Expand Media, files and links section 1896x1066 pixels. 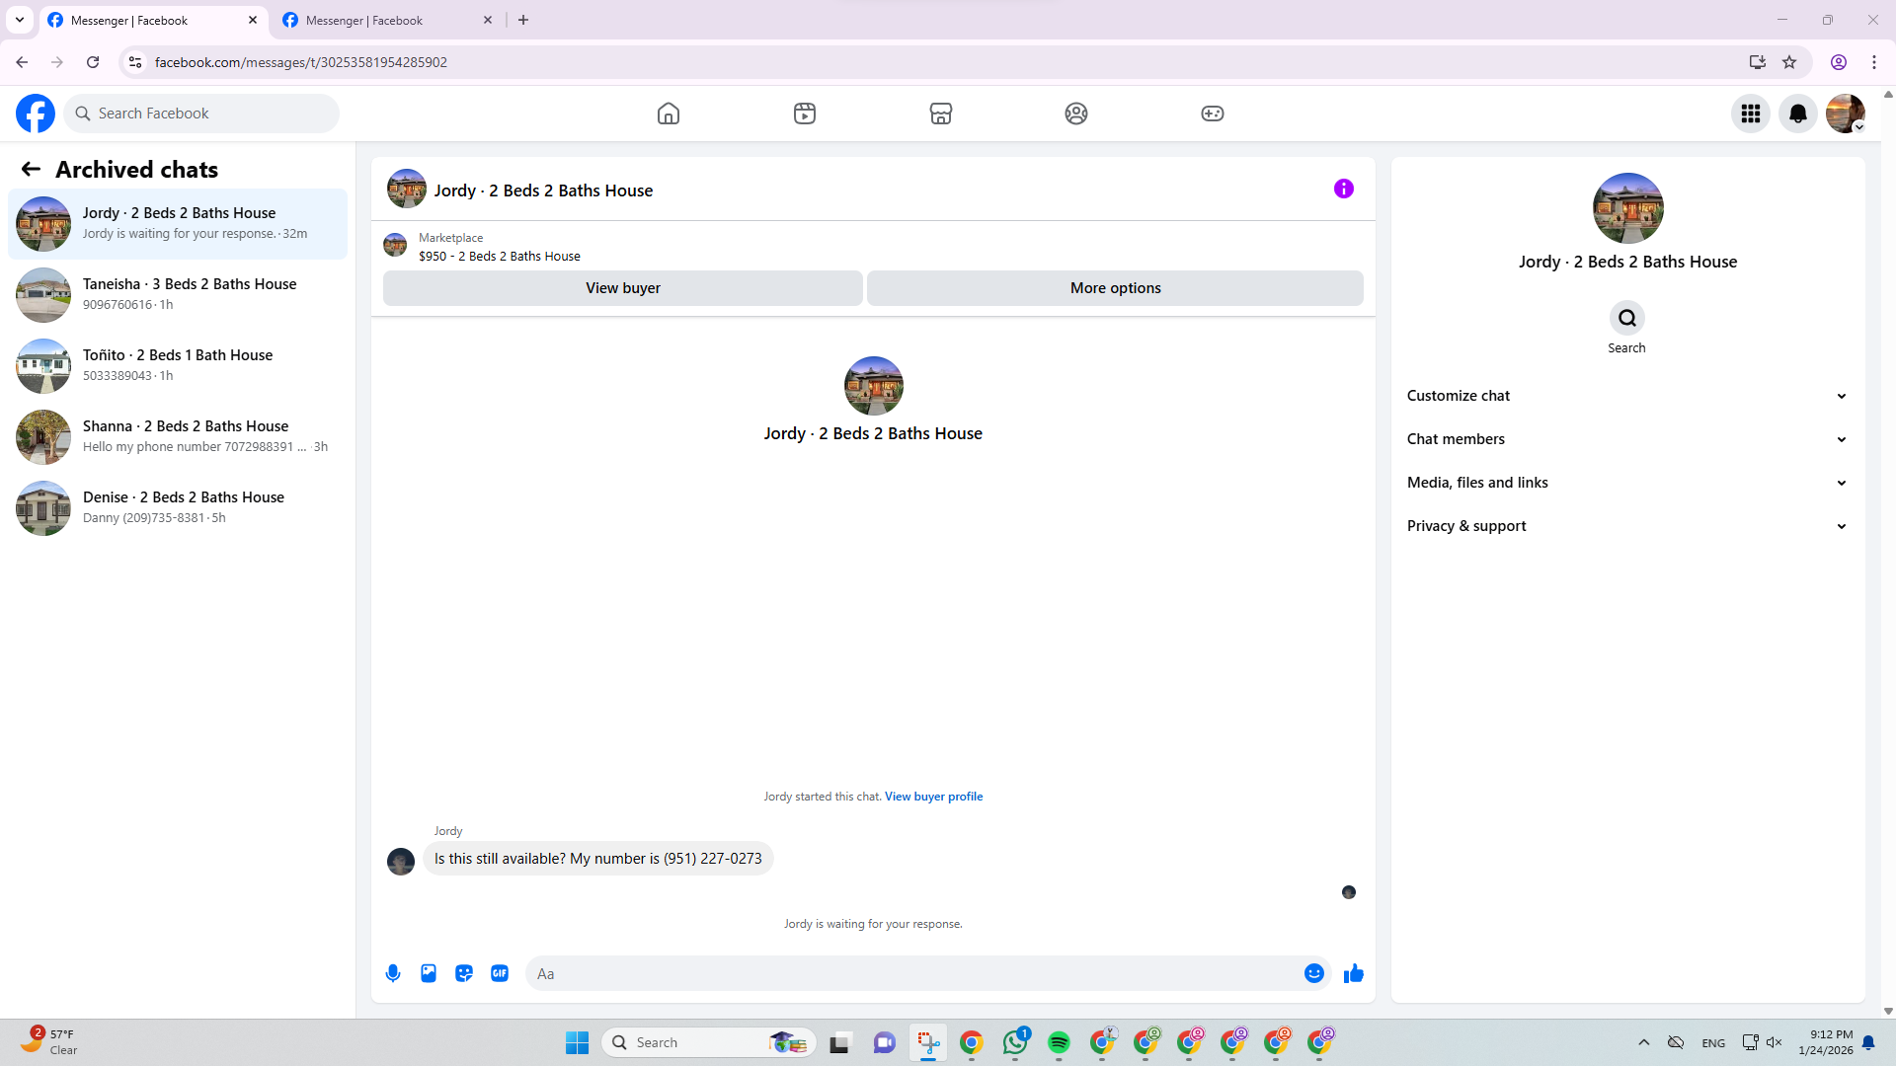(x=1625, y=483)
